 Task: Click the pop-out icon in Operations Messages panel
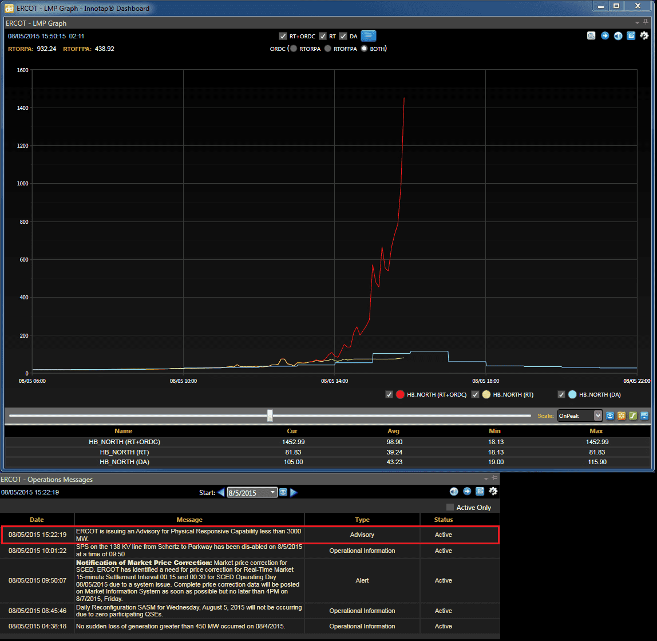tap(480, 492)
